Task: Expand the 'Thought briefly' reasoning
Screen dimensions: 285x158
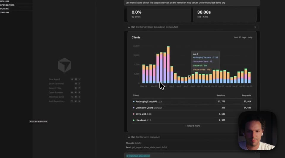Action: (x=134, y=143)
